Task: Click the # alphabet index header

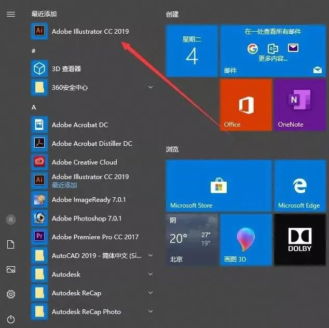Action: (34, 51)
